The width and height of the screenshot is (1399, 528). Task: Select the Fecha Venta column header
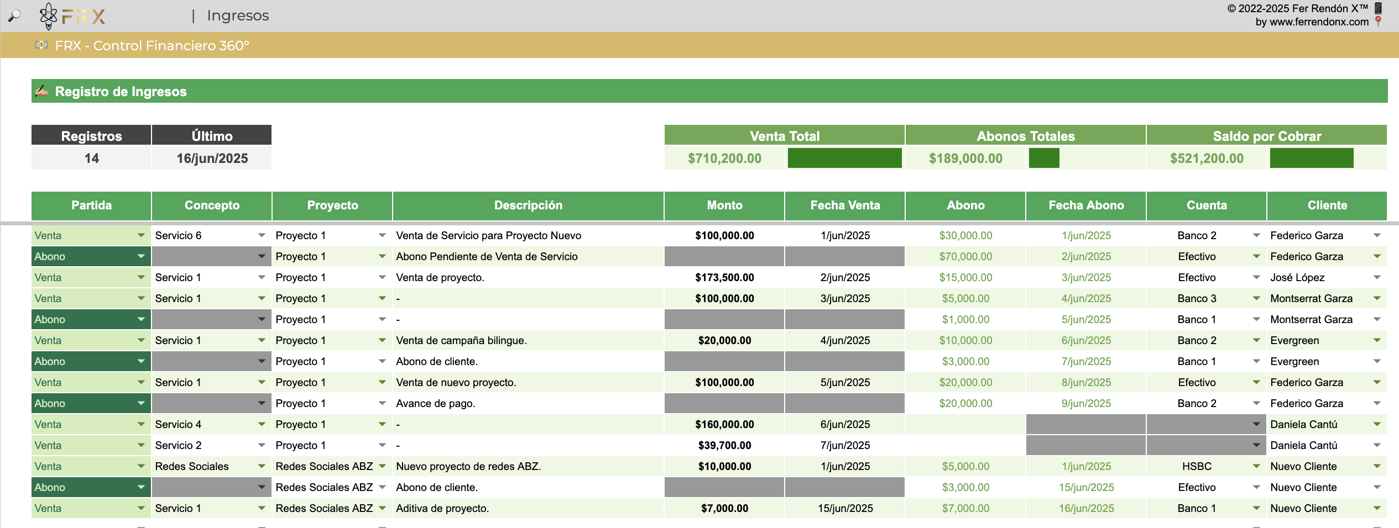pyautogui.click(x=845, y=205)
